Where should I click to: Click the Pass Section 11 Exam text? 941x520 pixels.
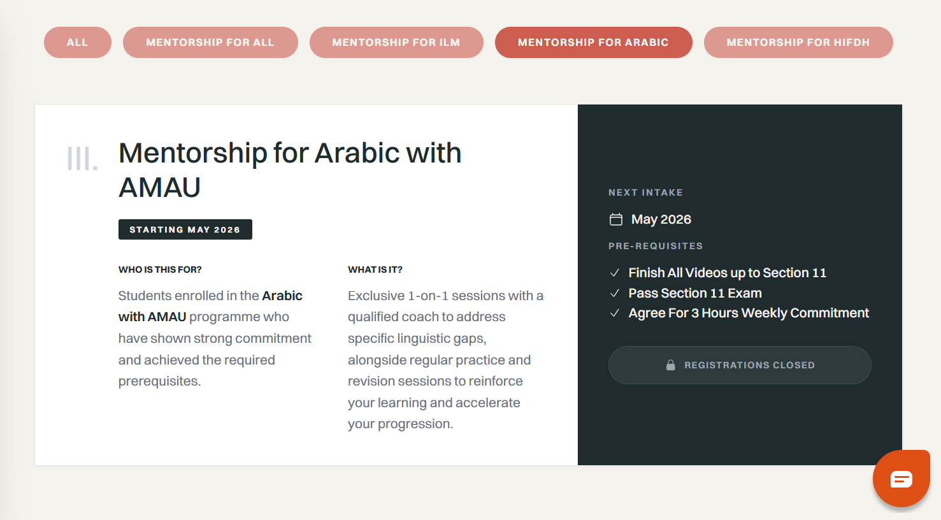pyautogui.click(x=695, y=293)
